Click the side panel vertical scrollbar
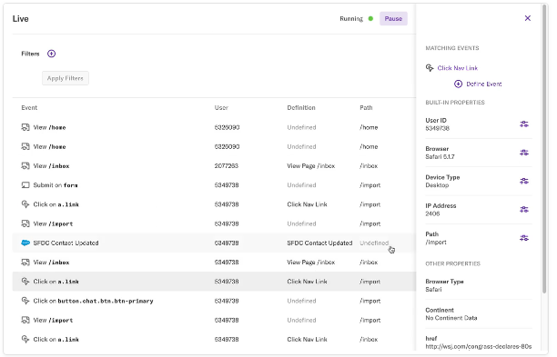 pyautogui.click(x=544, y=149)
